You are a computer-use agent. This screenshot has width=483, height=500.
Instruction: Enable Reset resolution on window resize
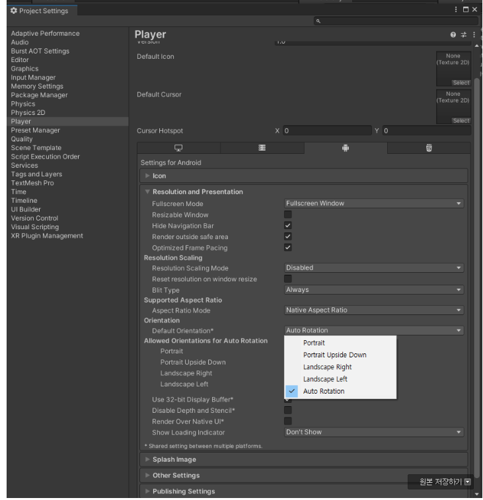288,279
